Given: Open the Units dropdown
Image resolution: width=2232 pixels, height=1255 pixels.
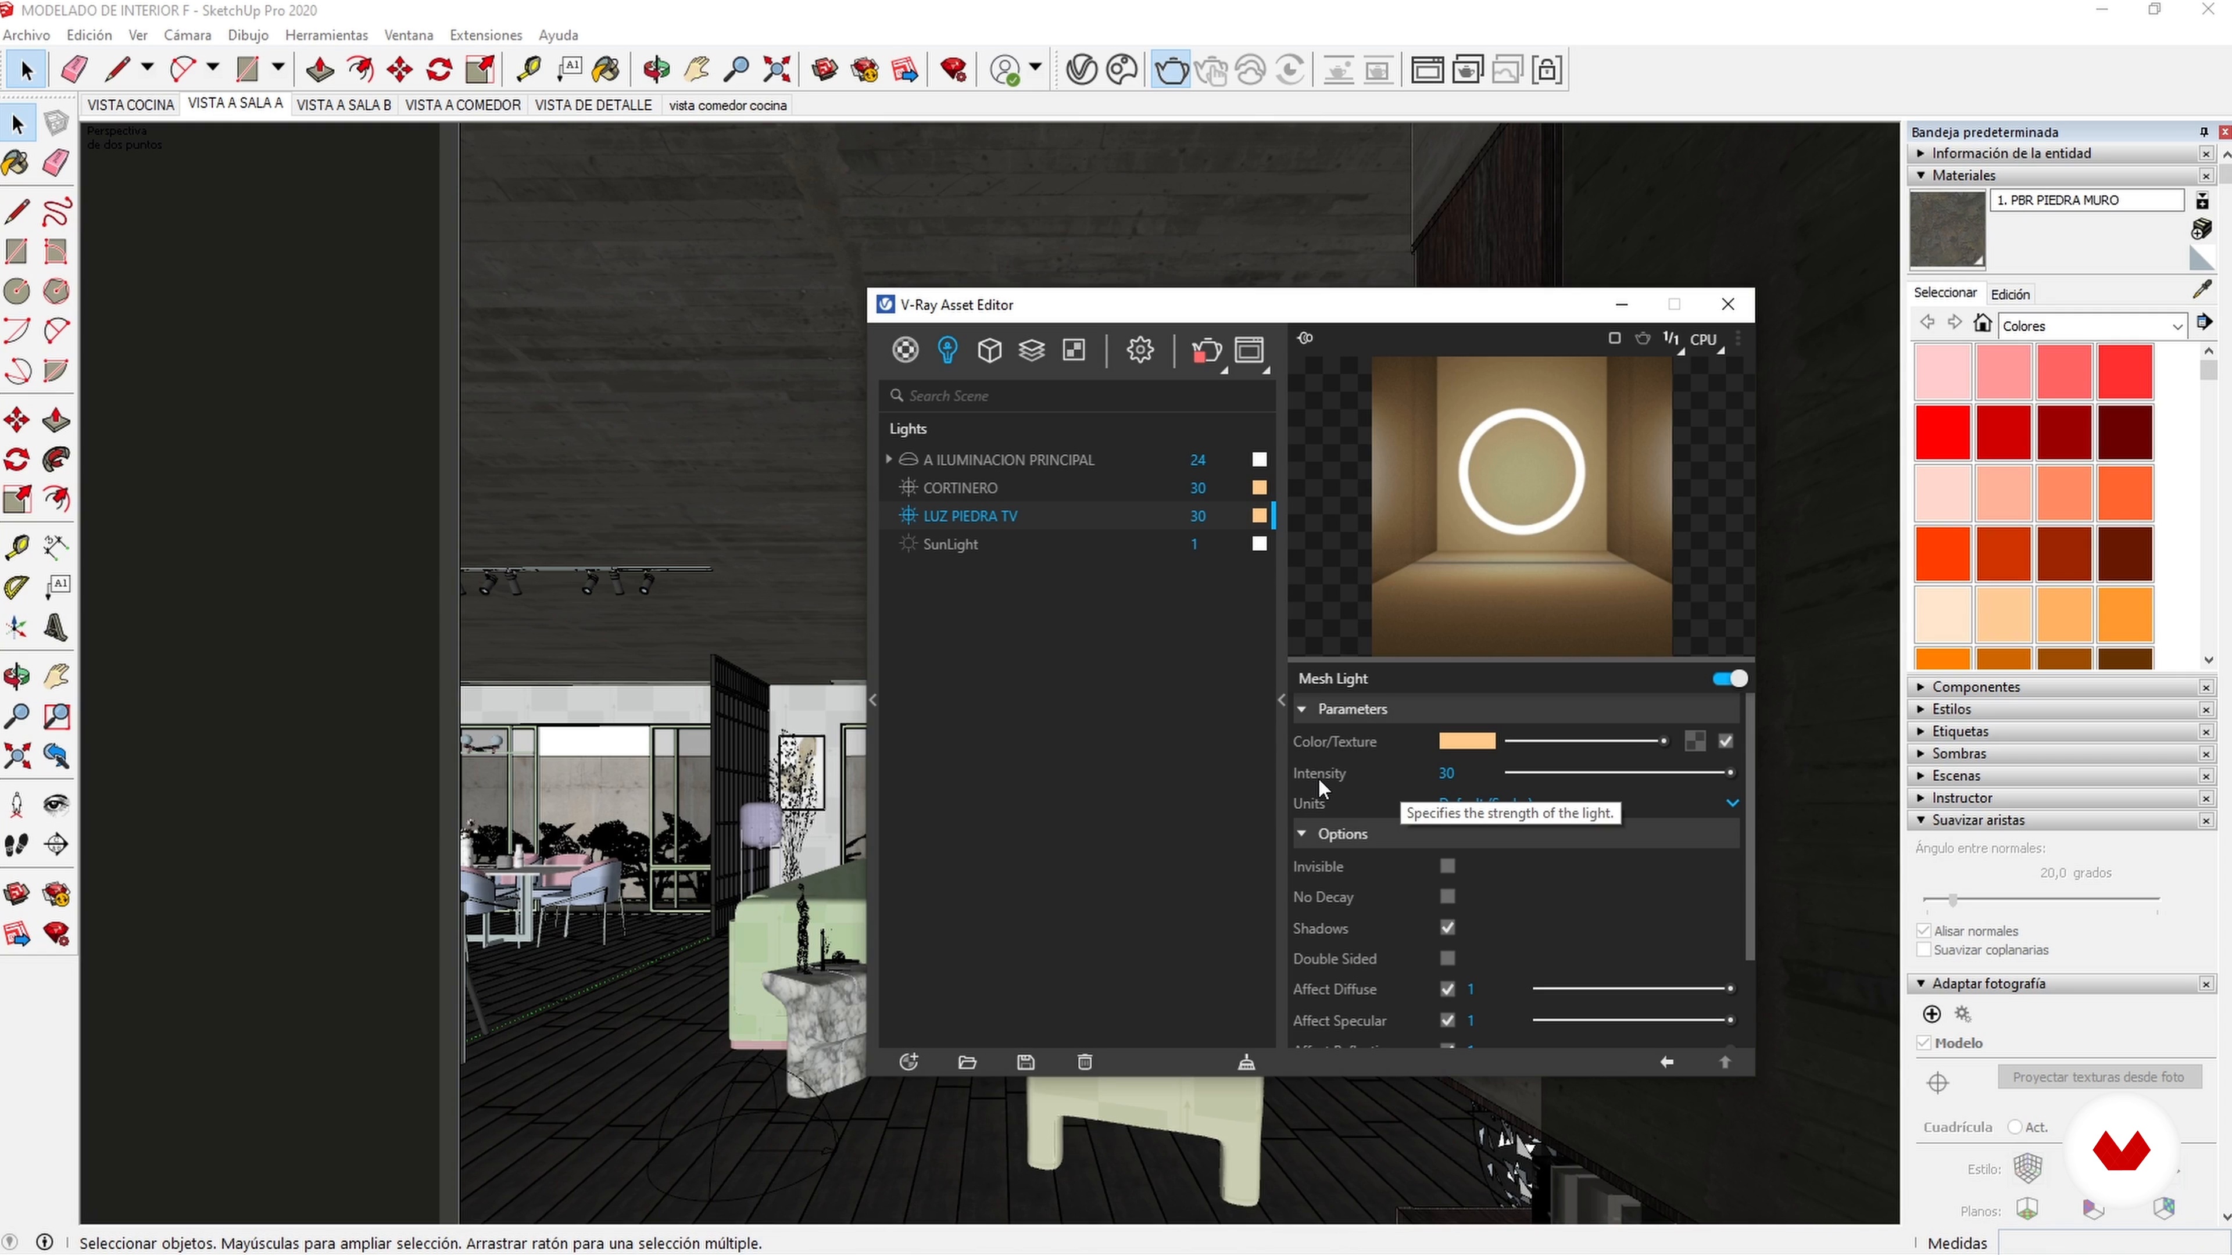Looking at the screenshot, I should (x=1731, y=803).
